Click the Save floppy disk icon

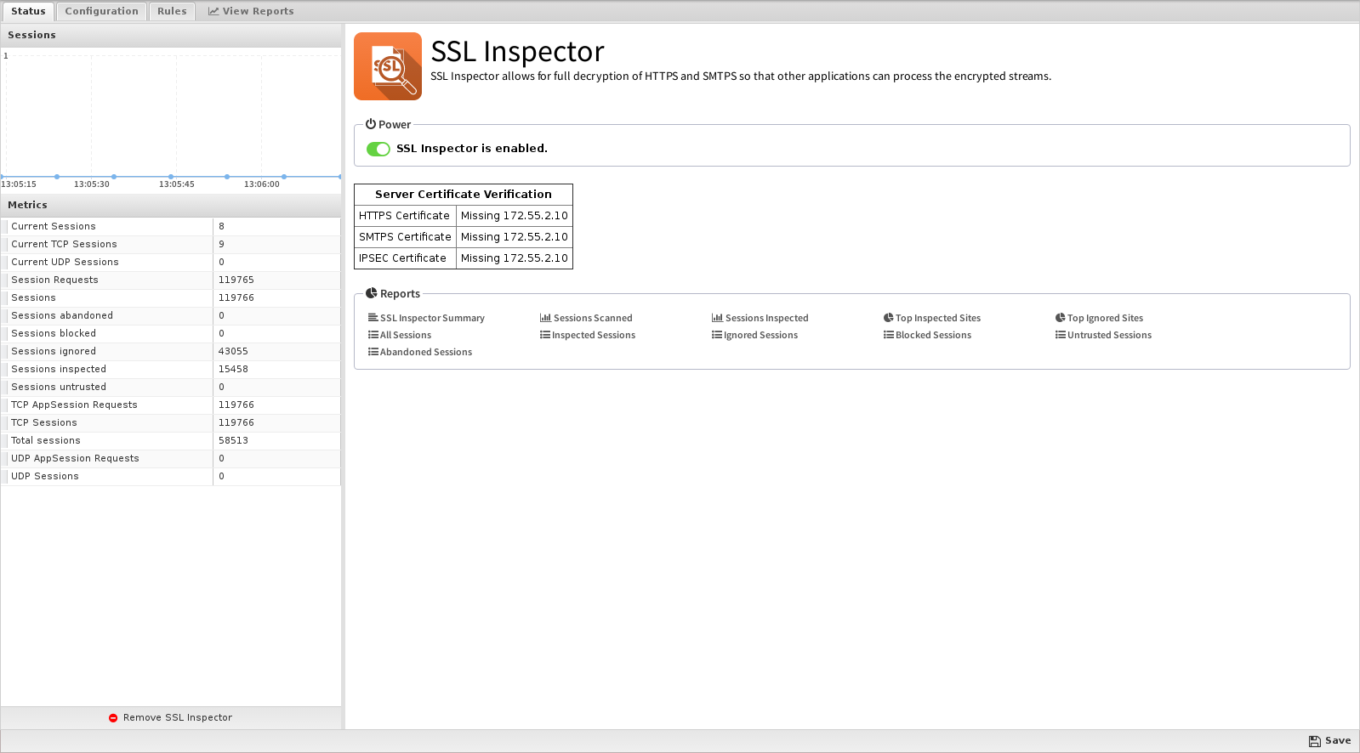click(x=1315, y=741)
